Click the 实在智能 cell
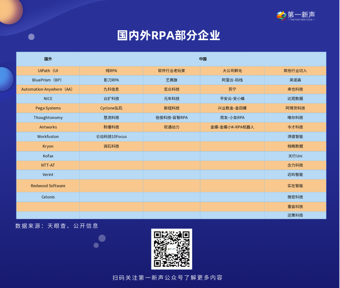The width and height of the screenshot is (340, 288). coord(295,186)
